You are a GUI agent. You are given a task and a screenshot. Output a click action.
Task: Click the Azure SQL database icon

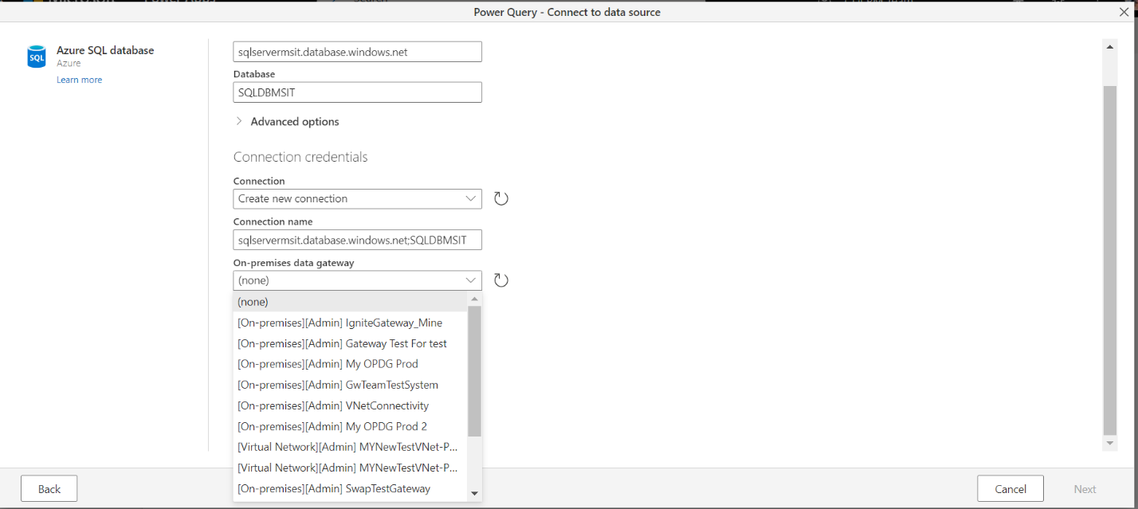(37, 57)
